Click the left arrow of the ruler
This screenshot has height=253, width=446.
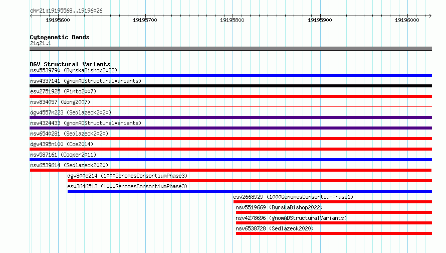tap(31, 16)
